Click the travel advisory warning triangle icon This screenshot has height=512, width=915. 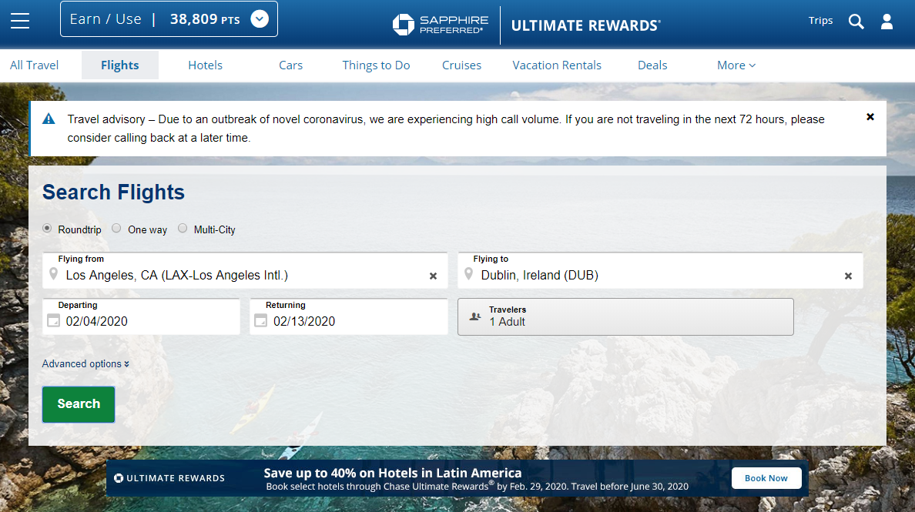pos(49,119)
